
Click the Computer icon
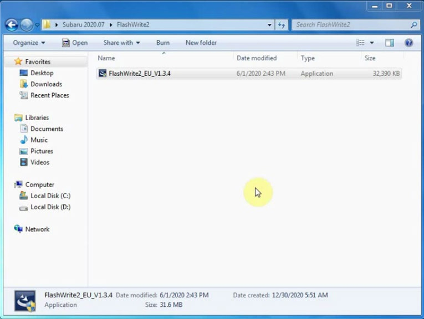(x=18, y=184)
